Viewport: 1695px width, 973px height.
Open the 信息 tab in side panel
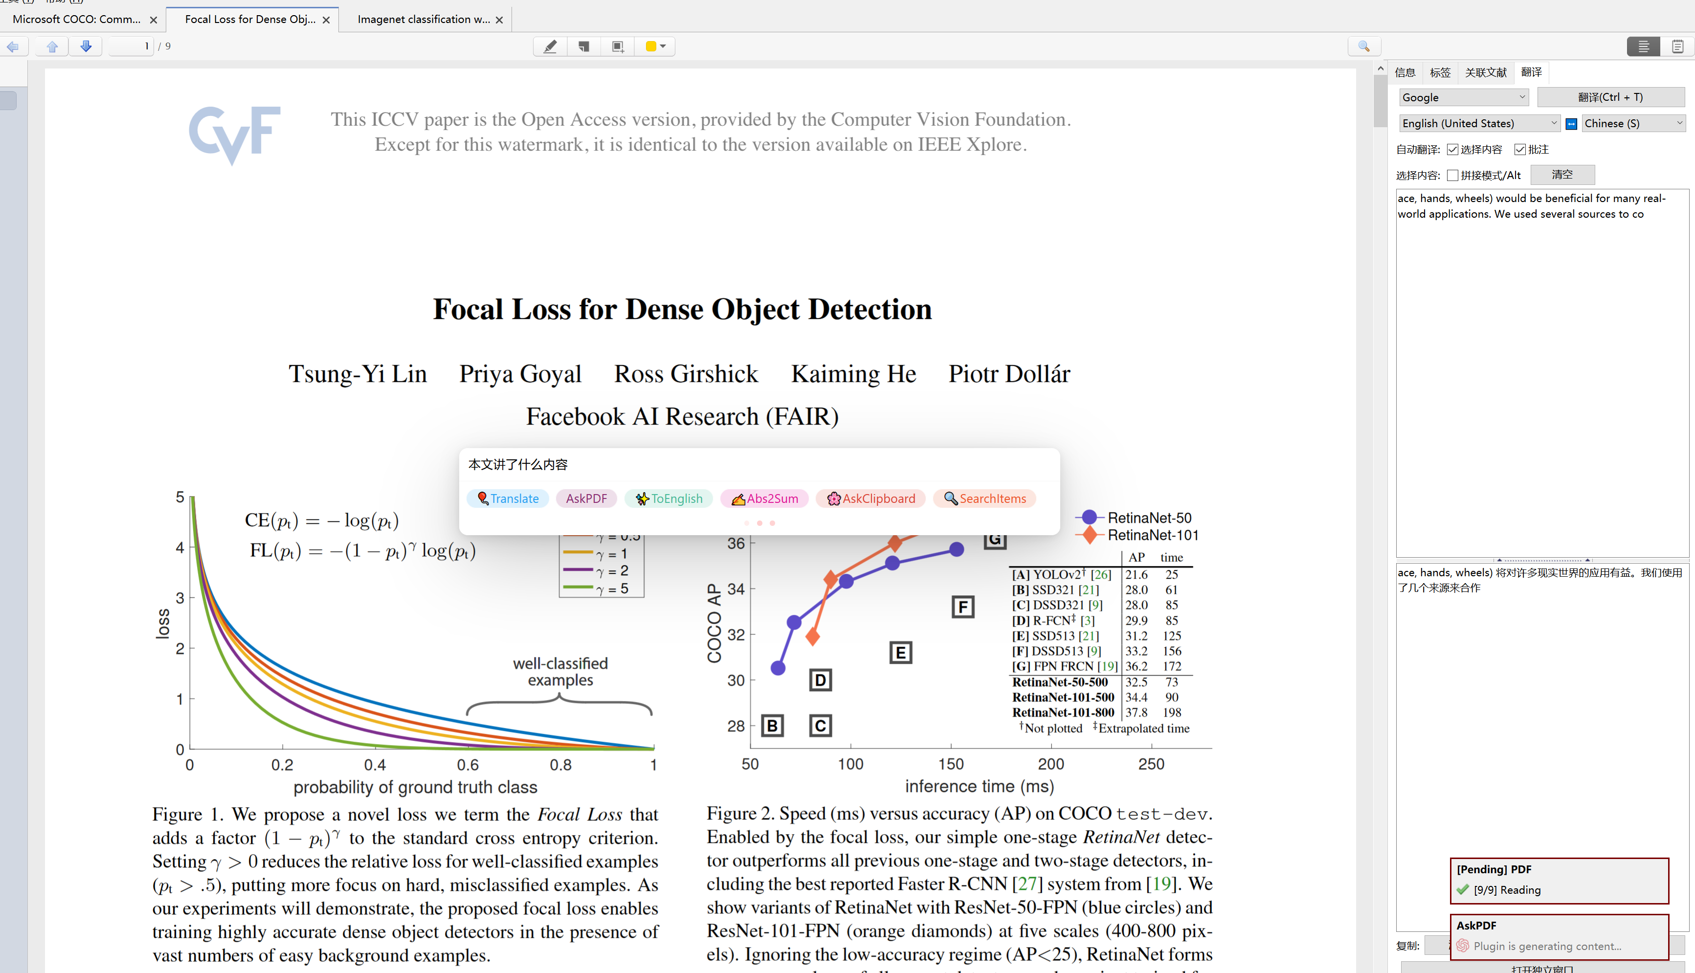1405,72
